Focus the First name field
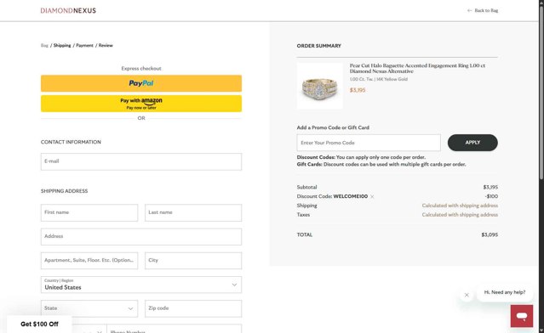 pyautogui.click(x=89, y=212)
